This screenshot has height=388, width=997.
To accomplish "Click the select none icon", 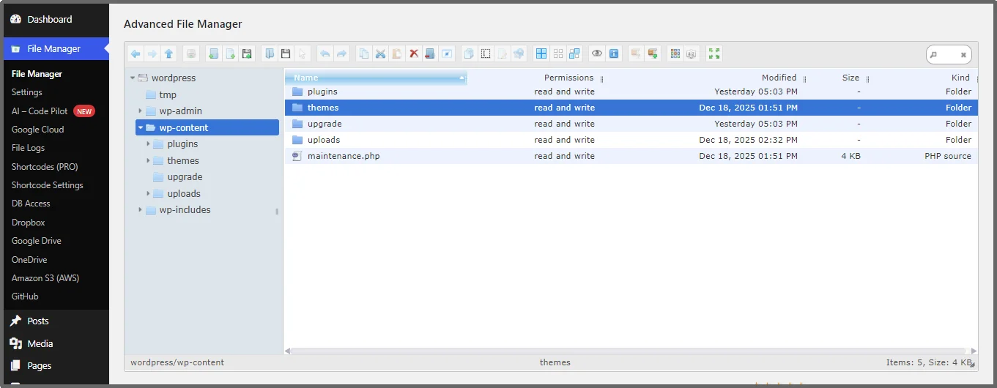I will (558, 53).
